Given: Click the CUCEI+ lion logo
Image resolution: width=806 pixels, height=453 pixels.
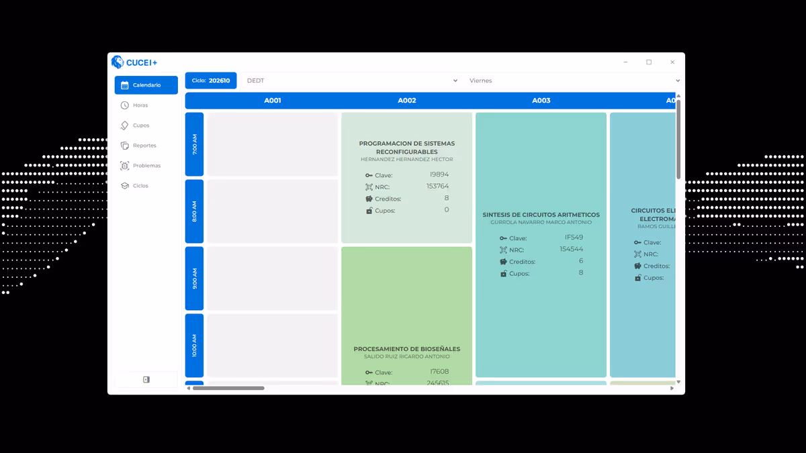Looking at the screenshot, I should (118, 62).
